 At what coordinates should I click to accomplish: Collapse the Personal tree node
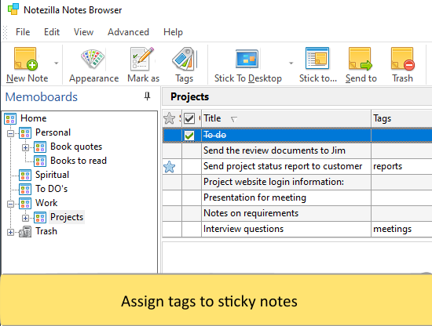click(10, 133)
